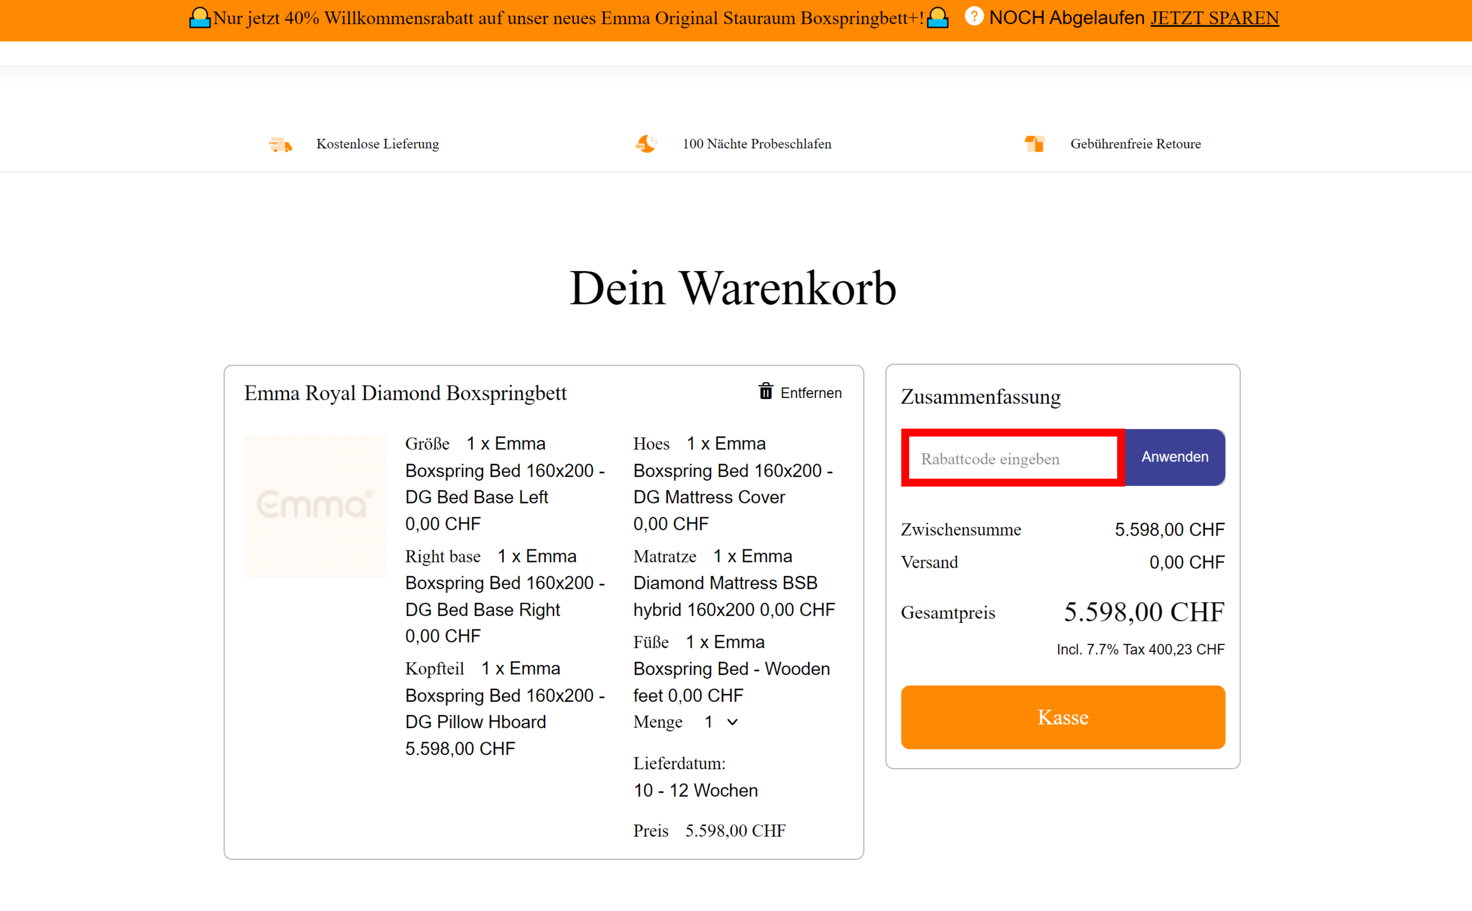This screenshot has height=911, width=1472.
Task: Apply code with the Anwenden button
Action: [x=1175, y=457]
